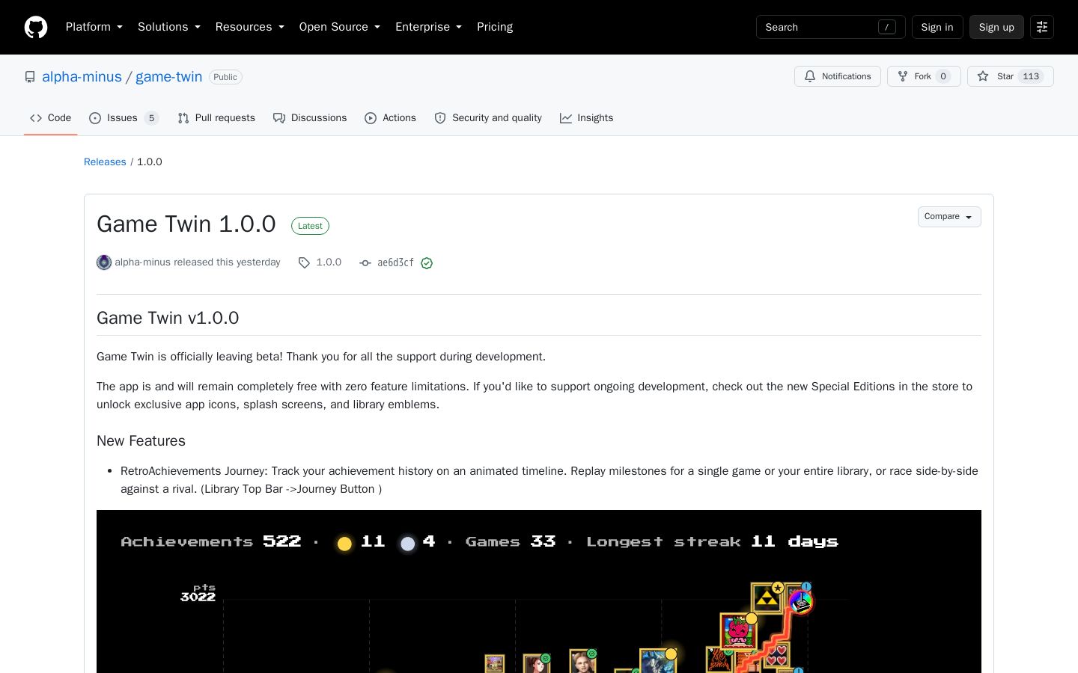Open the Resources dropdown menu
Screen dimensions: 1078x673
tap(250, 27)
